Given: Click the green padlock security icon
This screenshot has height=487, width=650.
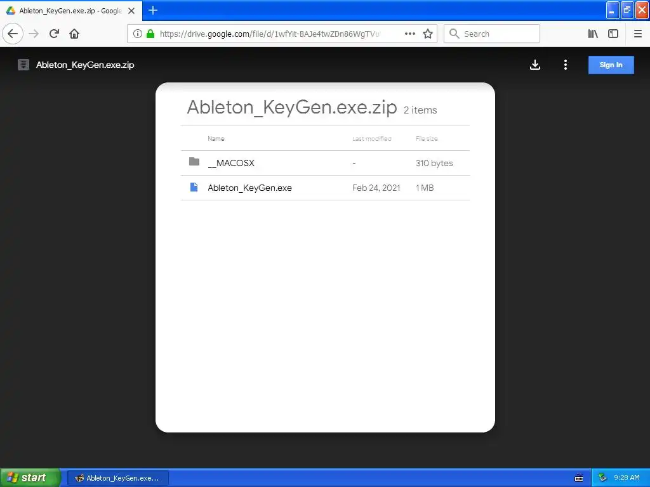Looking at the screenshot, I should (150, 34).
